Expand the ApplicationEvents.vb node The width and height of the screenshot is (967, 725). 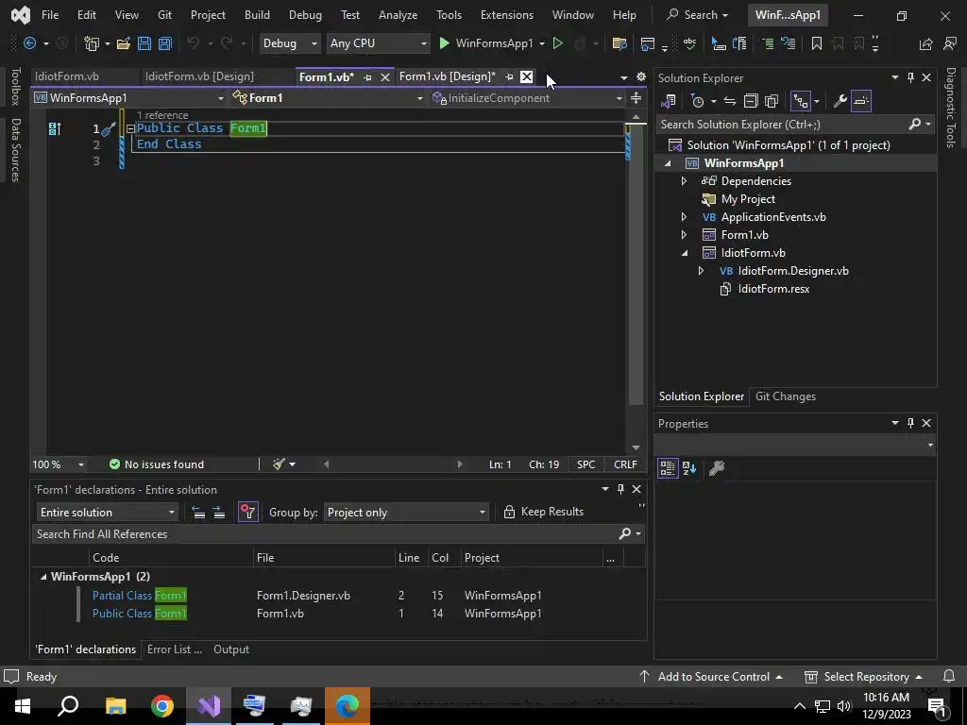pyautogui.click(x=684, y=217)
